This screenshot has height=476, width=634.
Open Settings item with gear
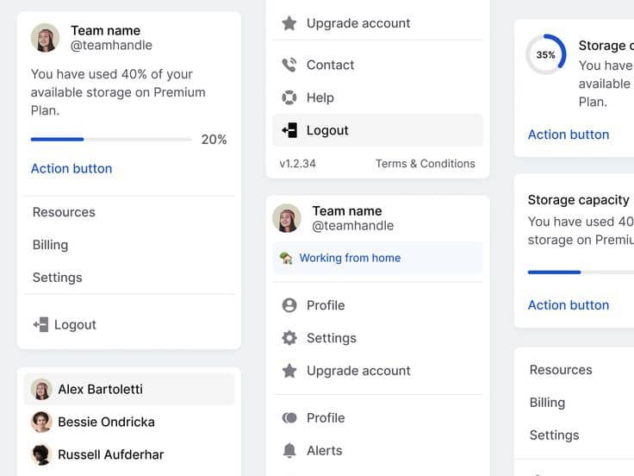coord(377,338)
